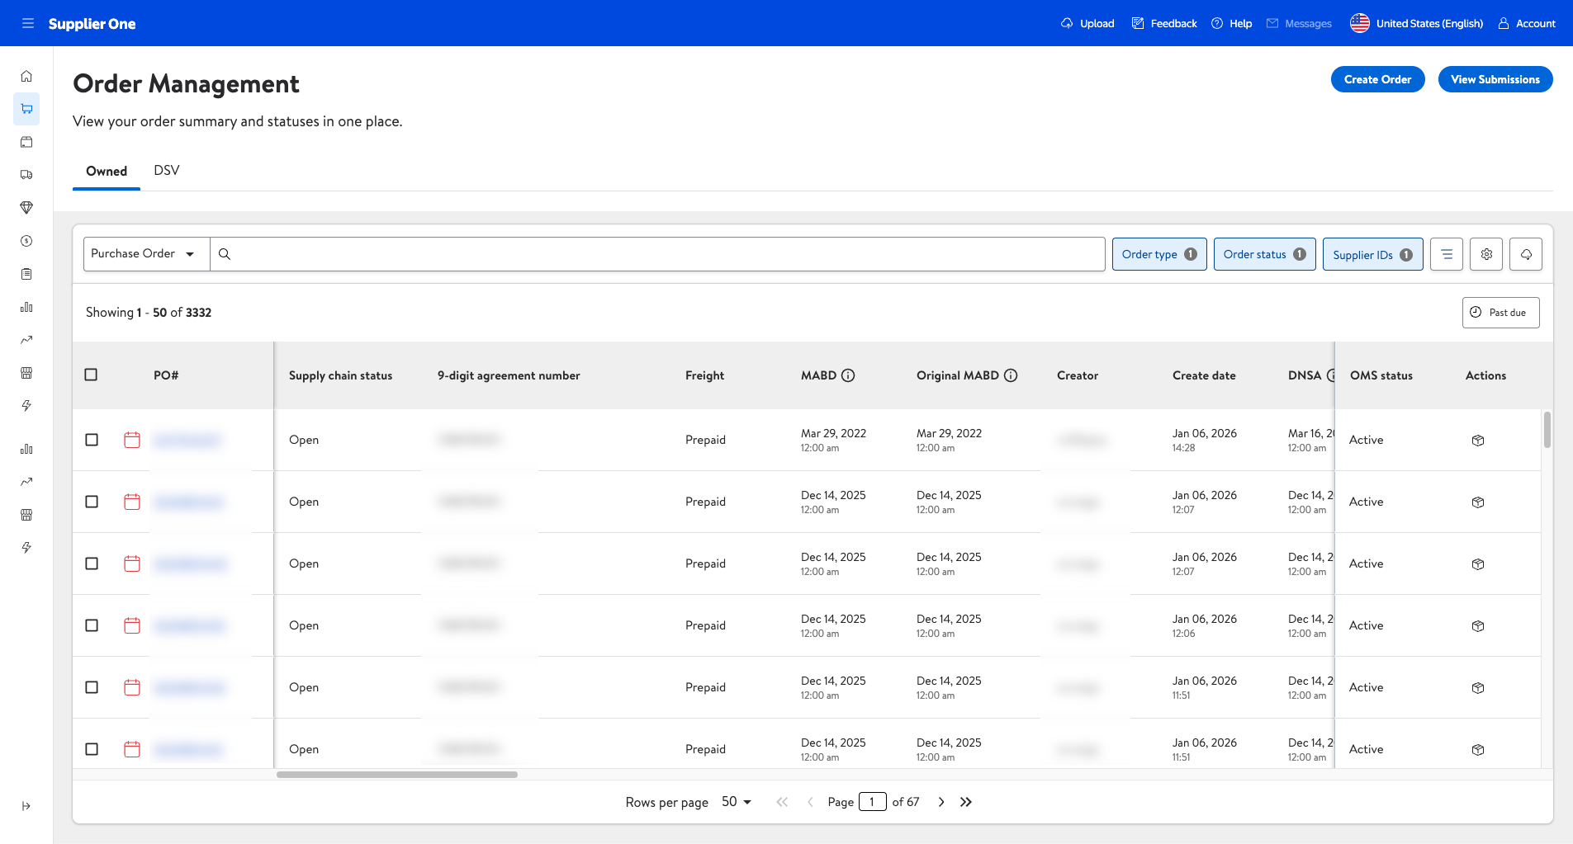Toggle the select-all checkbox in table header

coord(92,375)
